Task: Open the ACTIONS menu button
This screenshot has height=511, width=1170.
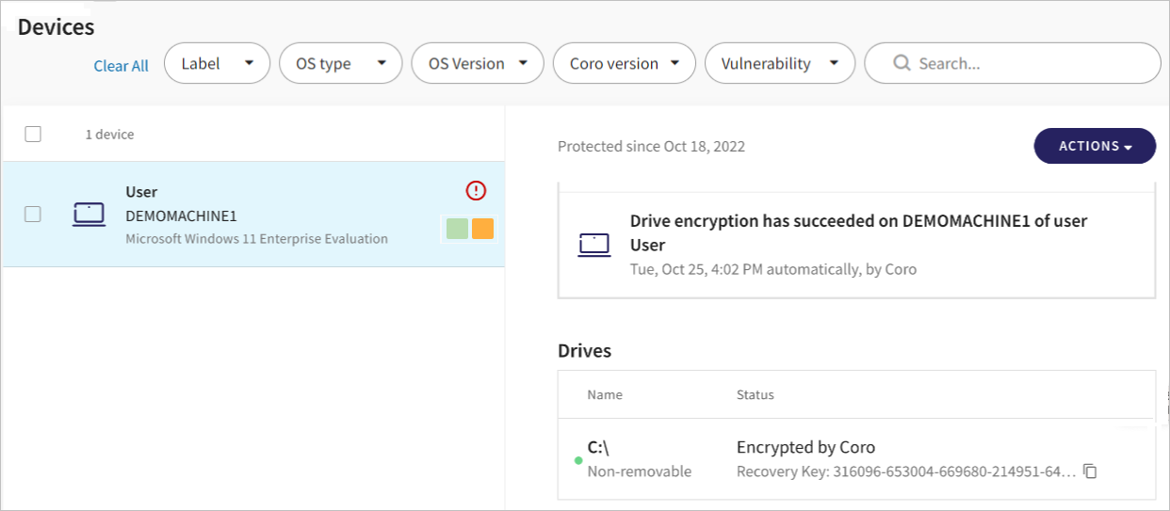Action: pos(1095,146)
